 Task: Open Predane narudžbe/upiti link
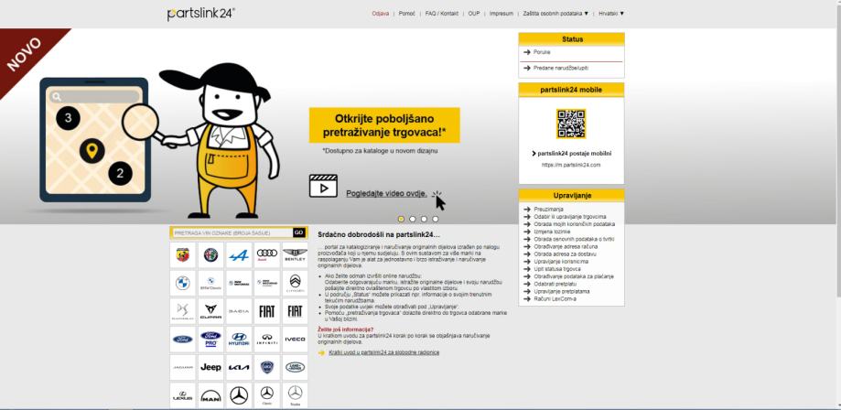(560, 68)
